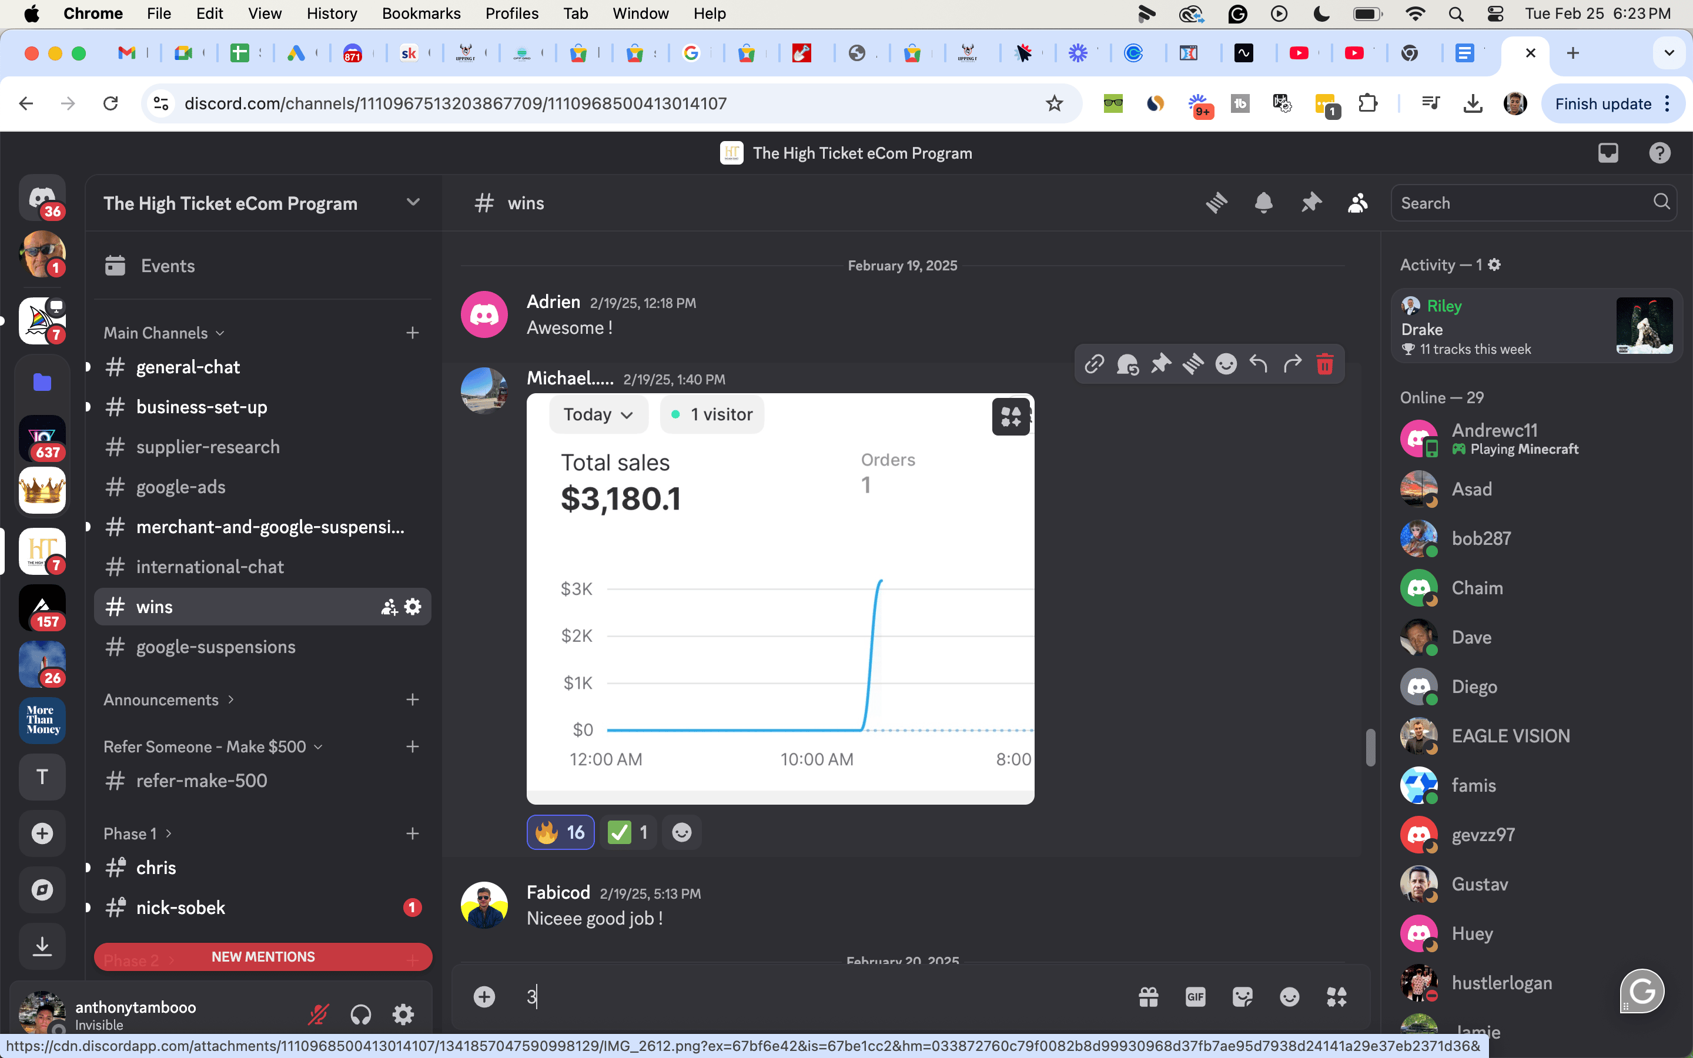Open the History menu
1693x1058 pixels.
[x=332, y=14]
